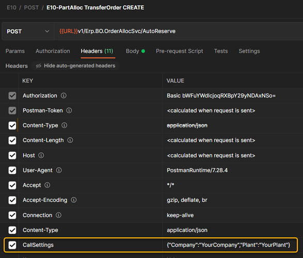Click the E10 breadcrumb link

point(11,8)
